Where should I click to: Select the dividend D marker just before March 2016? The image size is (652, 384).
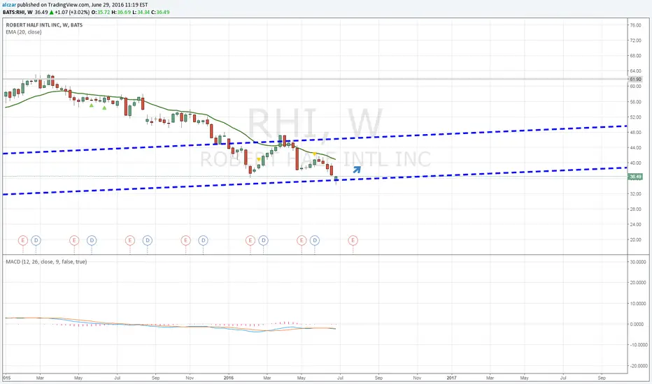(x=263, y=240)
